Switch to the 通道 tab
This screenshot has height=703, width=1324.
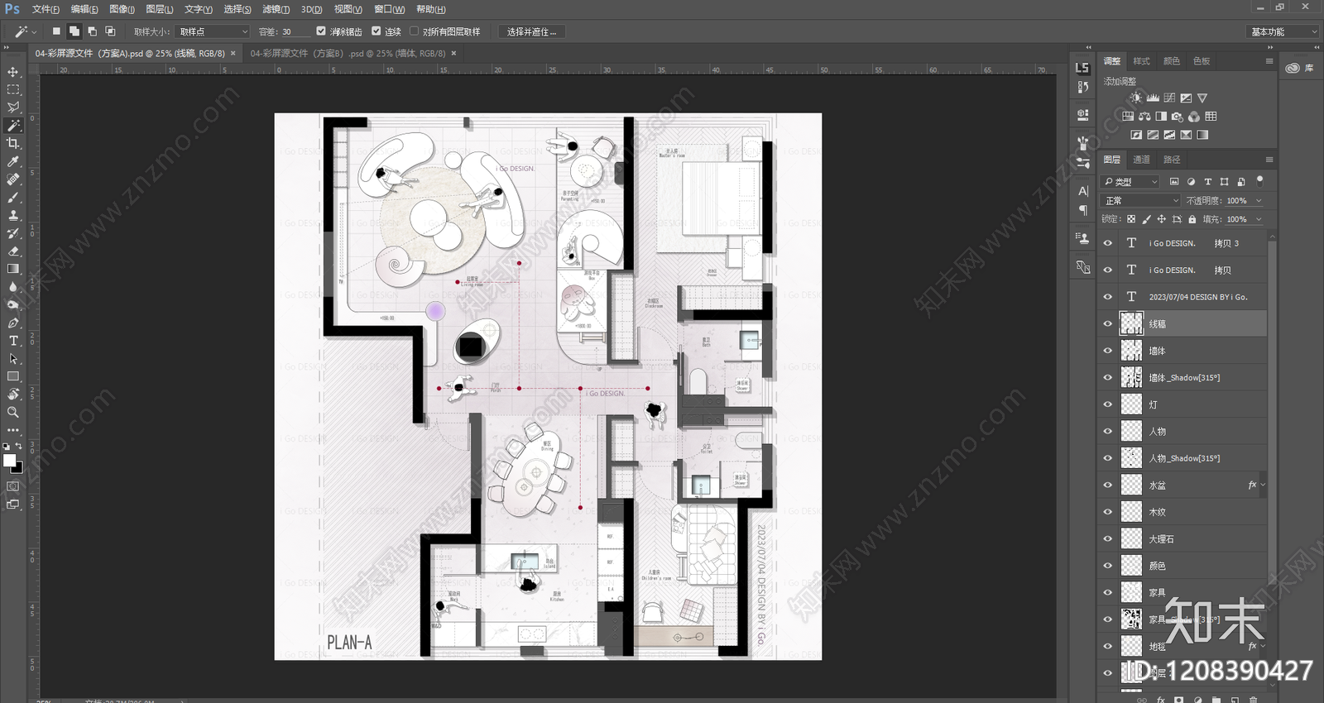point(1141,160)
